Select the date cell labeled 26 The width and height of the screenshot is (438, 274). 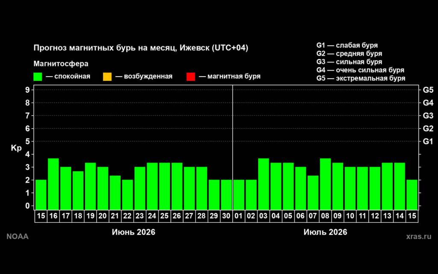[x=177, y=216]
